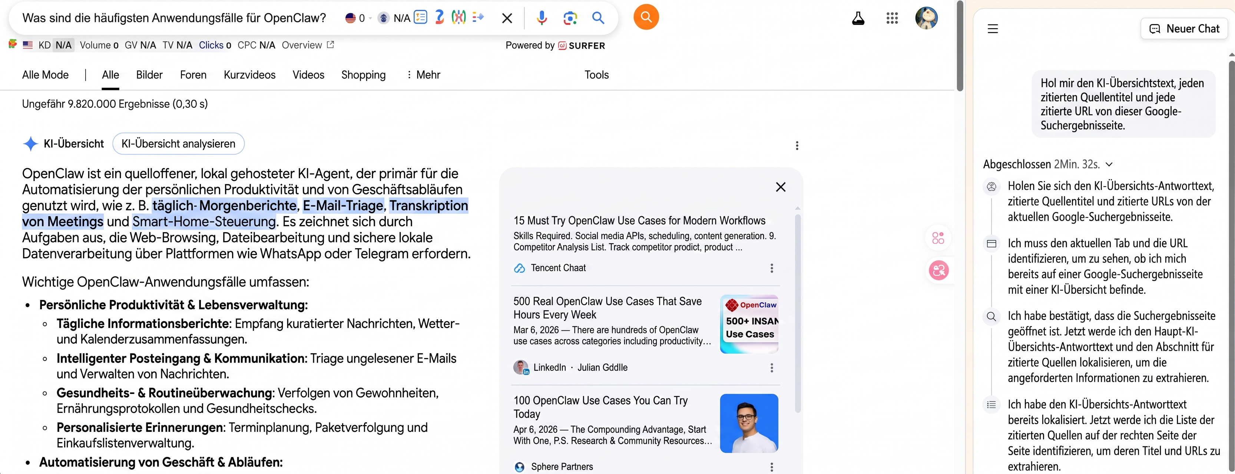1235x474 pixels.
Task: Click the Clicks 0 metric
Action: 215,45
